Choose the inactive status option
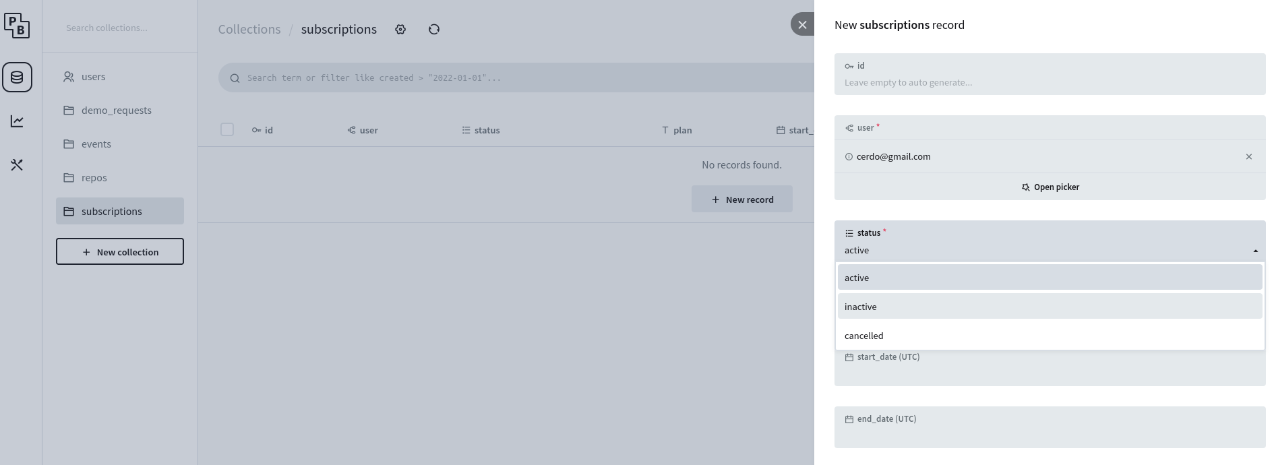Screen dimensions: 1276x465 click(1050, 307)
